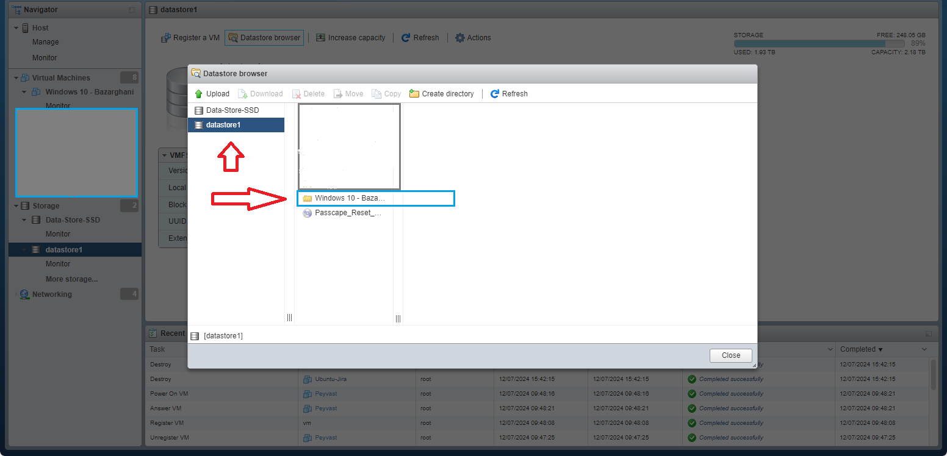
Task: Select datastore1 in Navigator Storage tree
Action: [x=75, y=250]
